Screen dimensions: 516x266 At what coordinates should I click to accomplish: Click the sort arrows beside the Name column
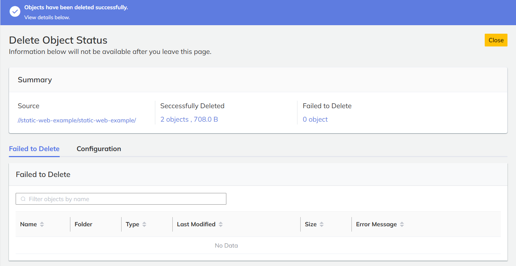point(42,225)
